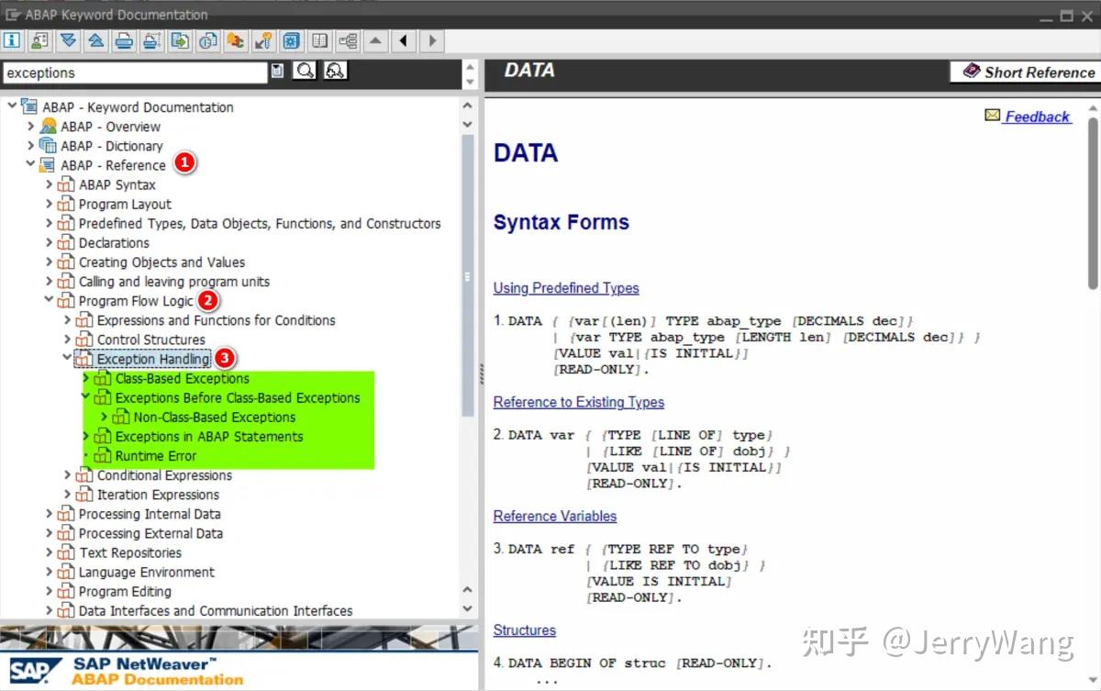The width and height of the screenshot is (1101, 691).
Task: Expand the Class-Based Exceptions node
Action: pyautogui.click(x=84, y=377)
